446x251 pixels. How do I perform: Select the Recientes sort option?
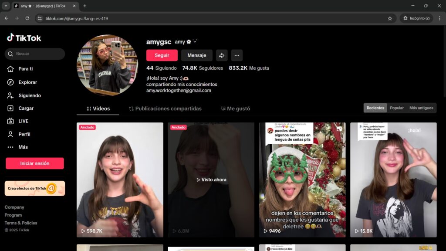tap(375, 108)
